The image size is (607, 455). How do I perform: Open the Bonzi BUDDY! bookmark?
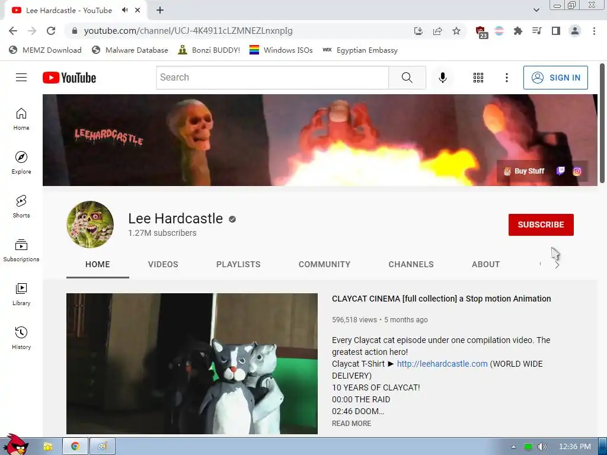pos(209,50)
